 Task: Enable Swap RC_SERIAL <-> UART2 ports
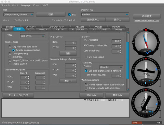tap(10, 60)
